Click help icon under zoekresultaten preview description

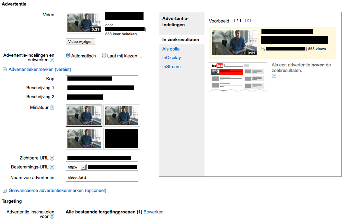[x=274, y=76]
